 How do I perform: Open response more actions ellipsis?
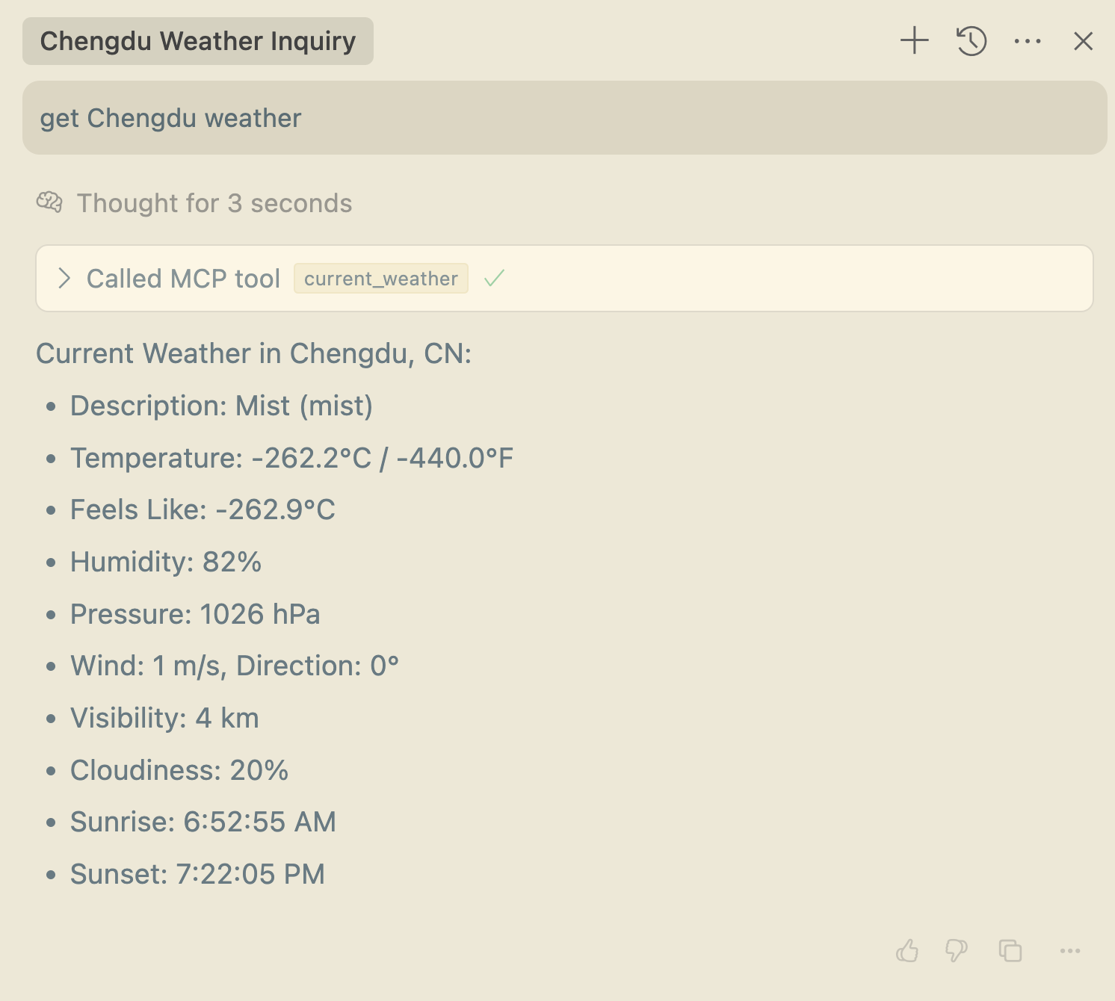1070,950
